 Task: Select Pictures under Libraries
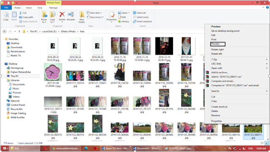pyautogui.click(x=17, y=92)
